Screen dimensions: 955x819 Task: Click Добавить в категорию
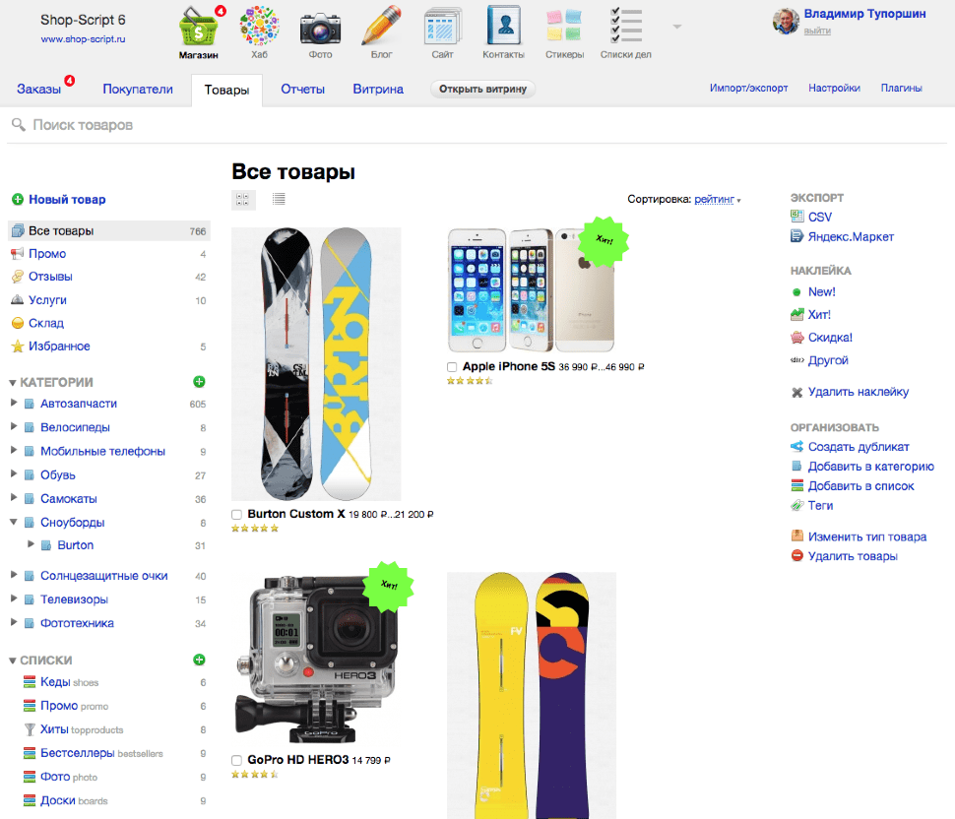(x=870, y=467)
